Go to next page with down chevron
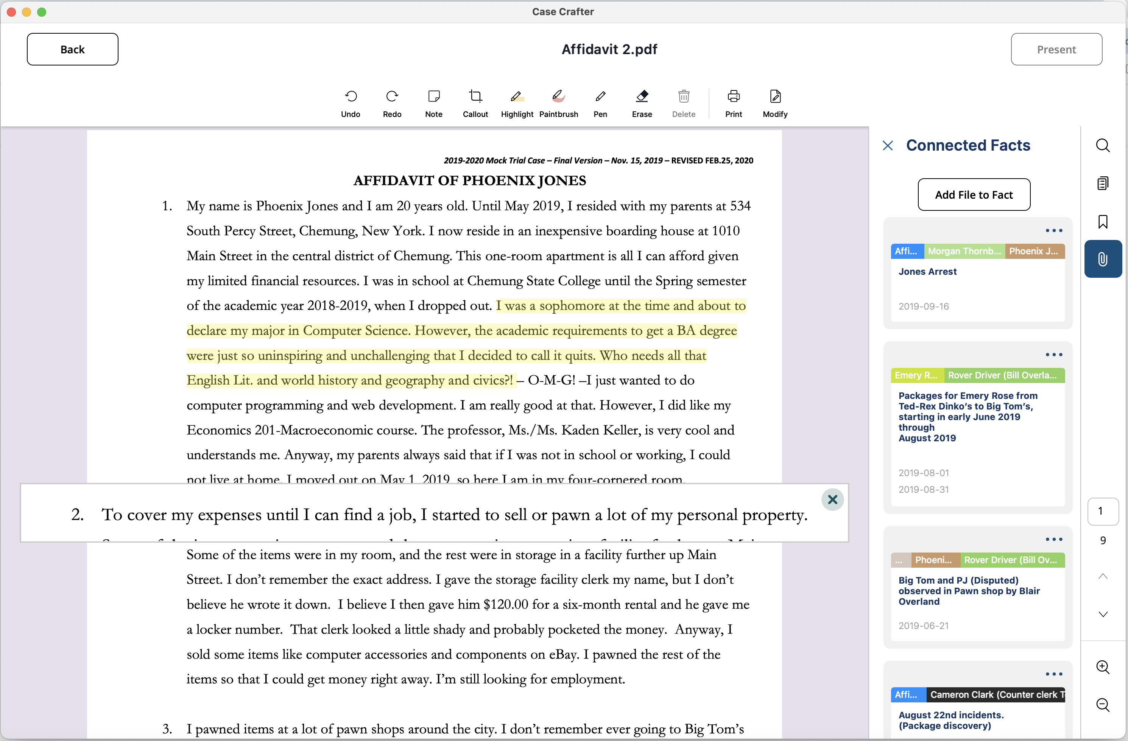Viewport: 1128px width, 741px height. 1102,614
